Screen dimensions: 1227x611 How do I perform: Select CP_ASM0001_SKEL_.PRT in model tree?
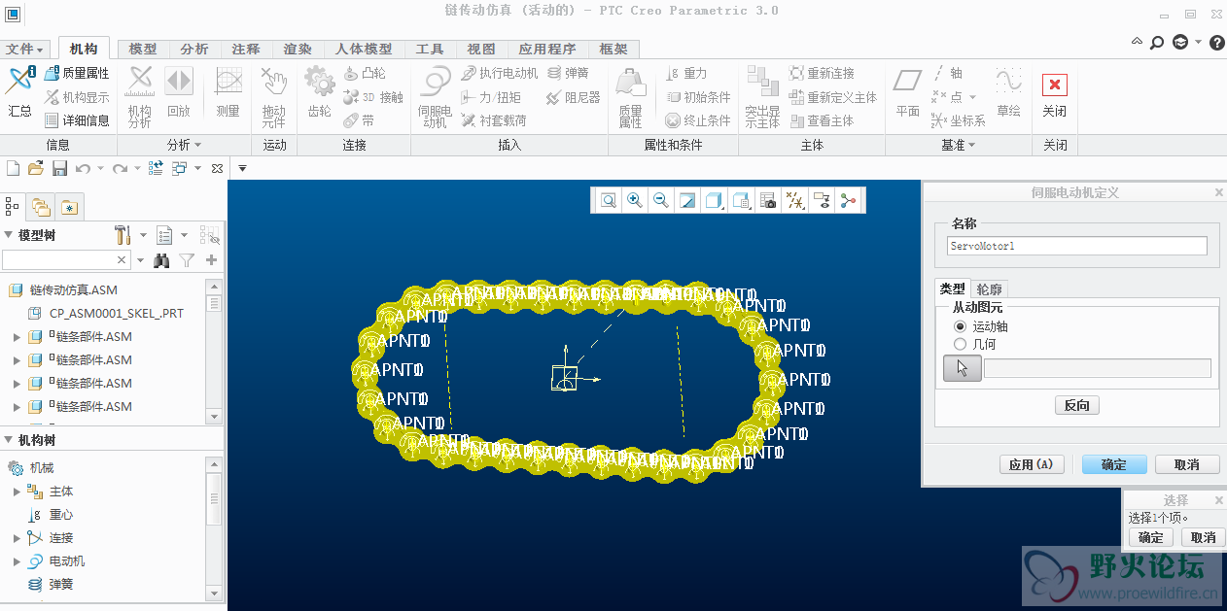click(107, 314)
